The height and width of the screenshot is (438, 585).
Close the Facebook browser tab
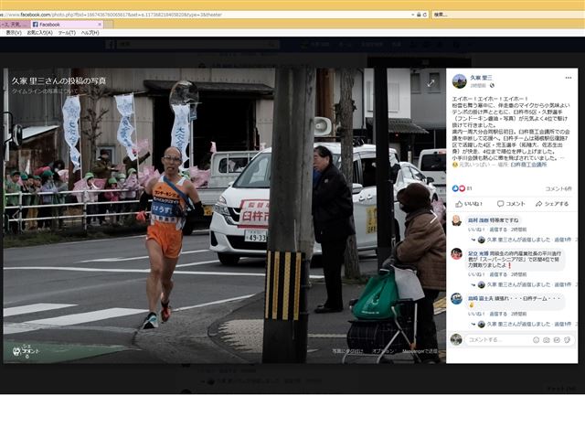pos(100,25)
